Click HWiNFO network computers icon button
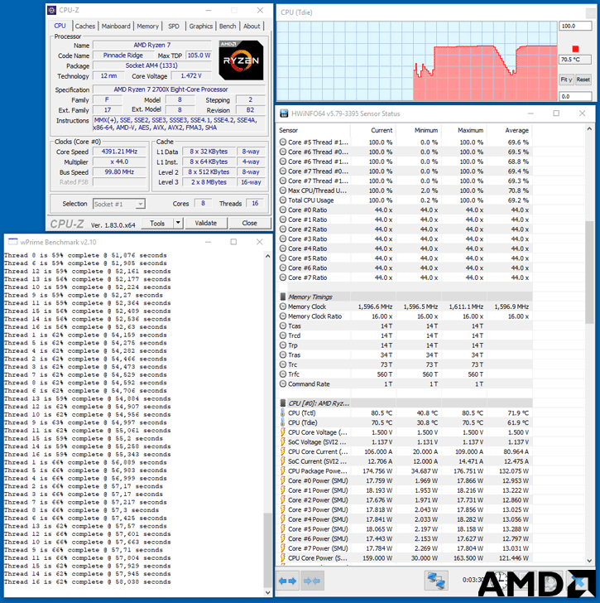 coord(436,581)
